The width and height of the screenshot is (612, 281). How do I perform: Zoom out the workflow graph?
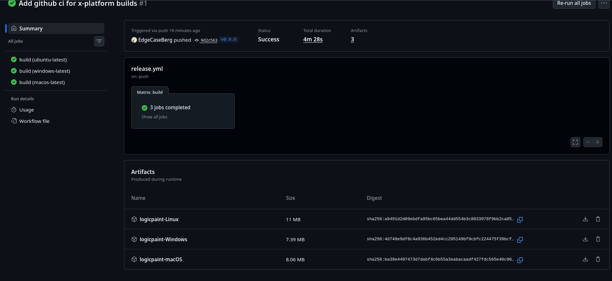pyautogui.click(x=588, y=142)
